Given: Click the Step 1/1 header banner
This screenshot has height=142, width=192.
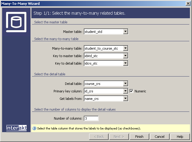Looking at the screenshot, I should point(110,13).
